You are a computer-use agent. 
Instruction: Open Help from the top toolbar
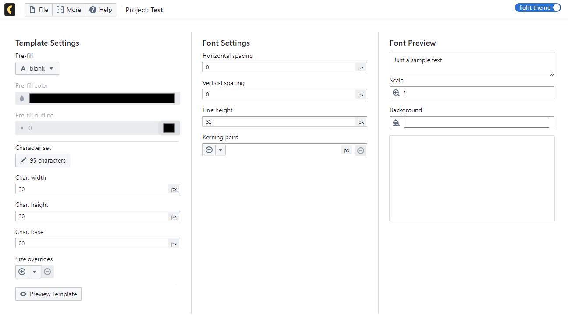pos(100,9)
